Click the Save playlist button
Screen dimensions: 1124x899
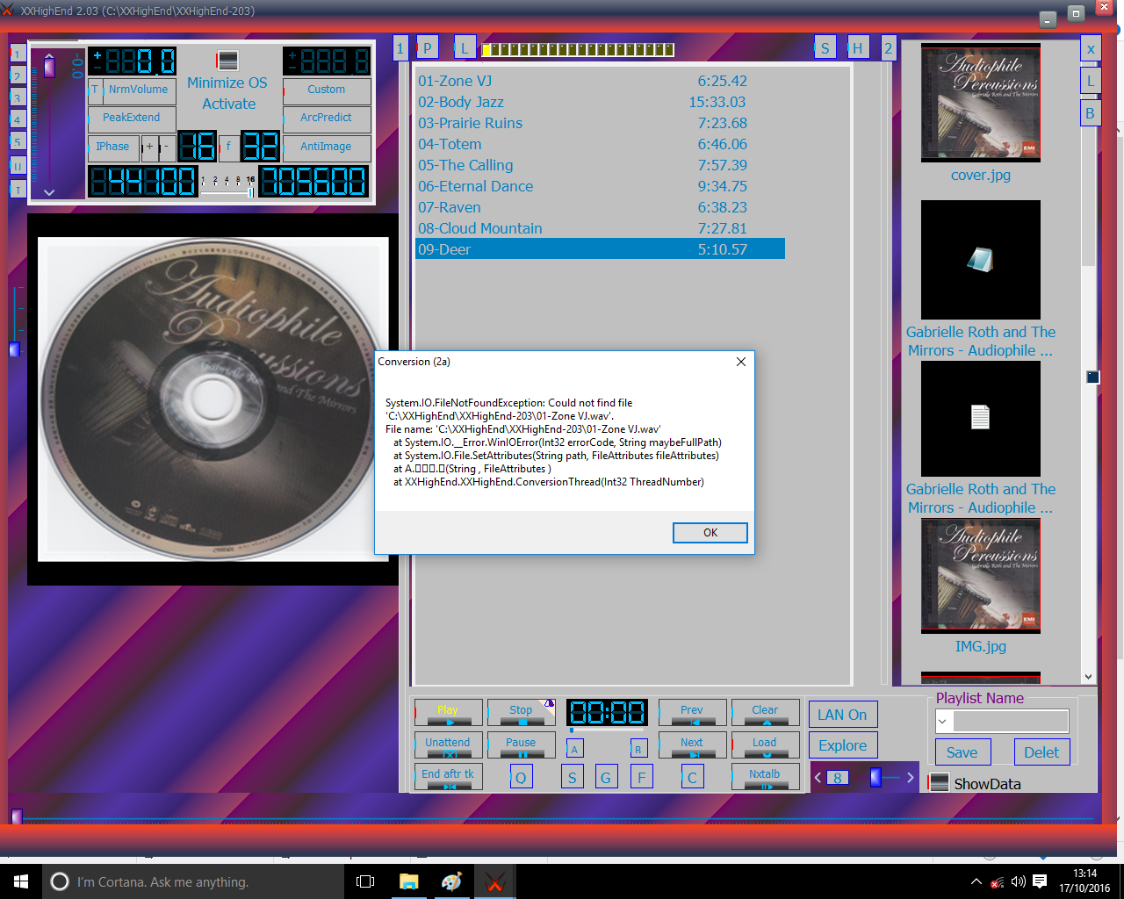tap(962, 752)
